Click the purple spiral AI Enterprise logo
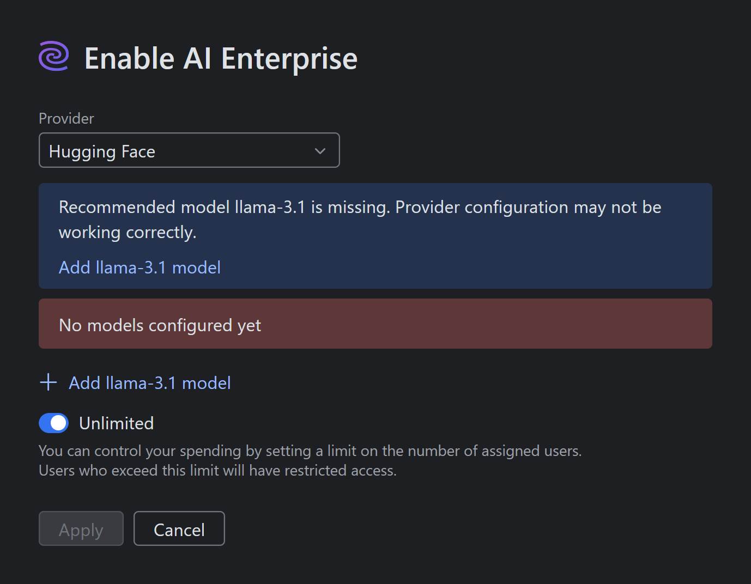This screenshot has height=584, width=751. coord(53,56)
